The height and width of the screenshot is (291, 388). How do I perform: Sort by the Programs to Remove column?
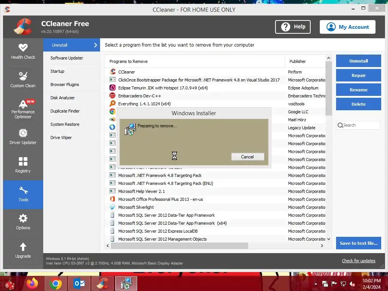point(195,61)
